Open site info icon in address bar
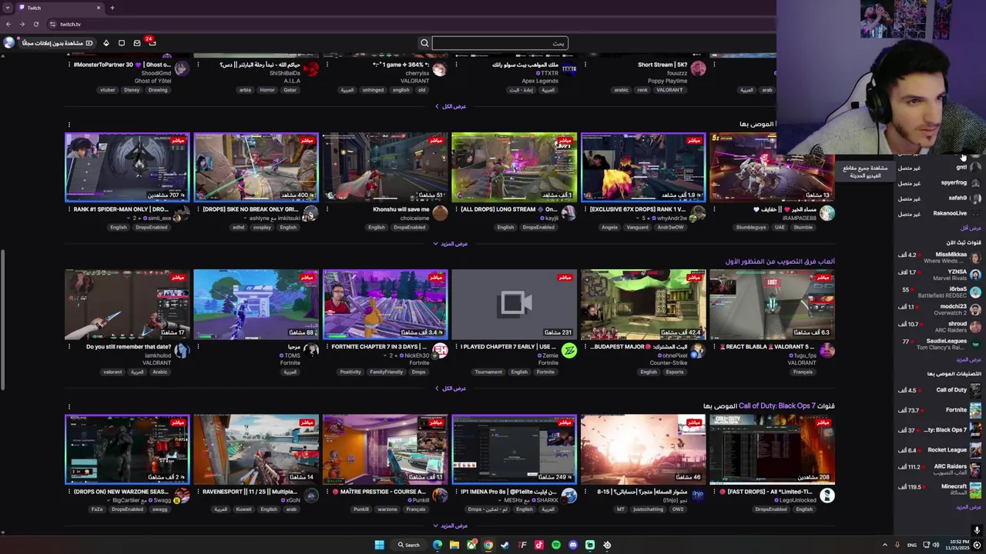 [x=52, y=25]
